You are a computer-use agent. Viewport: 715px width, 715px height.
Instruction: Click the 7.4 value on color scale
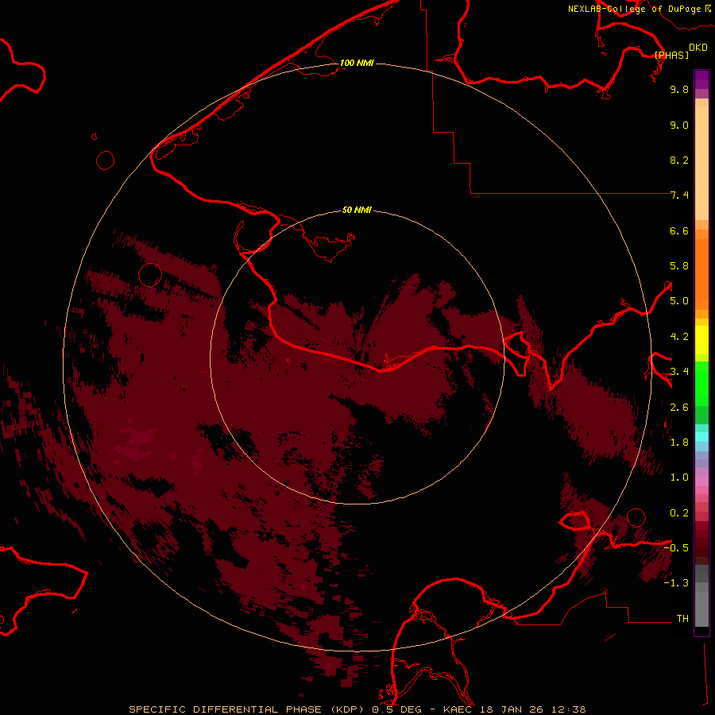(x=679, y=195)
